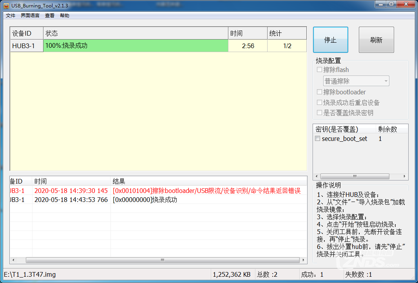
Task: Click the left arrow of log scrollbar
Action: (13, 260)
